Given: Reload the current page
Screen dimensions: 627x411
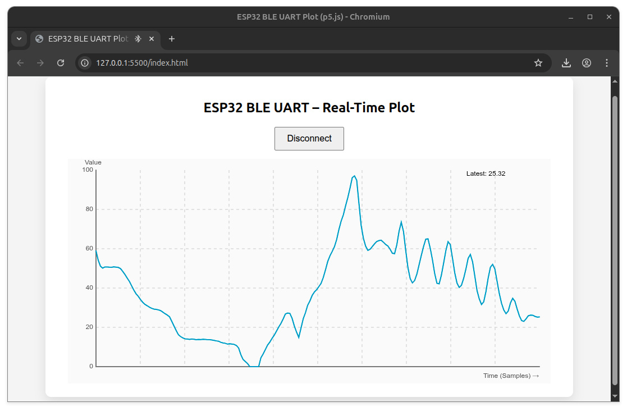Looking at the screenshot, I should (61, 63).
